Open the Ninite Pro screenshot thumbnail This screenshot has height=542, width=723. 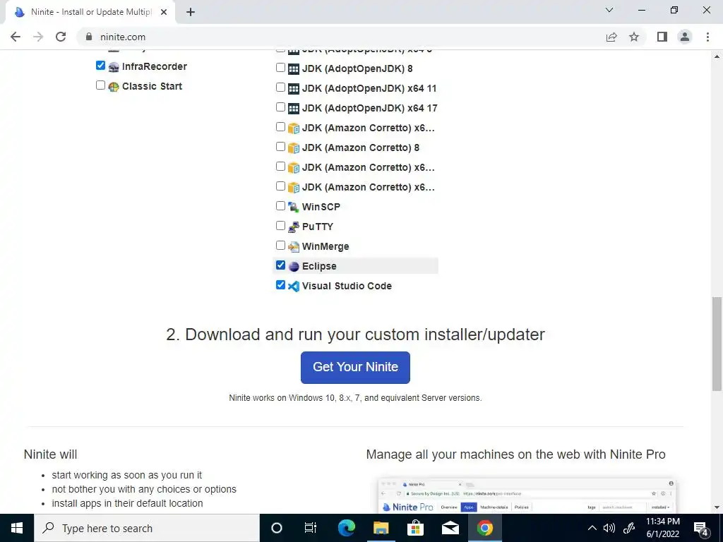click(527, 496)
